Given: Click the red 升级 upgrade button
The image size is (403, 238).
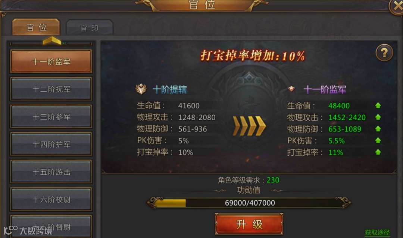Looking at the screenshot, I should pos(249,224).
